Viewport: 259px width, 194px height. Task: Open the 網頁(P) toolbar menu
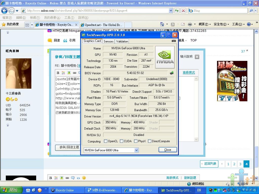coord(204,25)
